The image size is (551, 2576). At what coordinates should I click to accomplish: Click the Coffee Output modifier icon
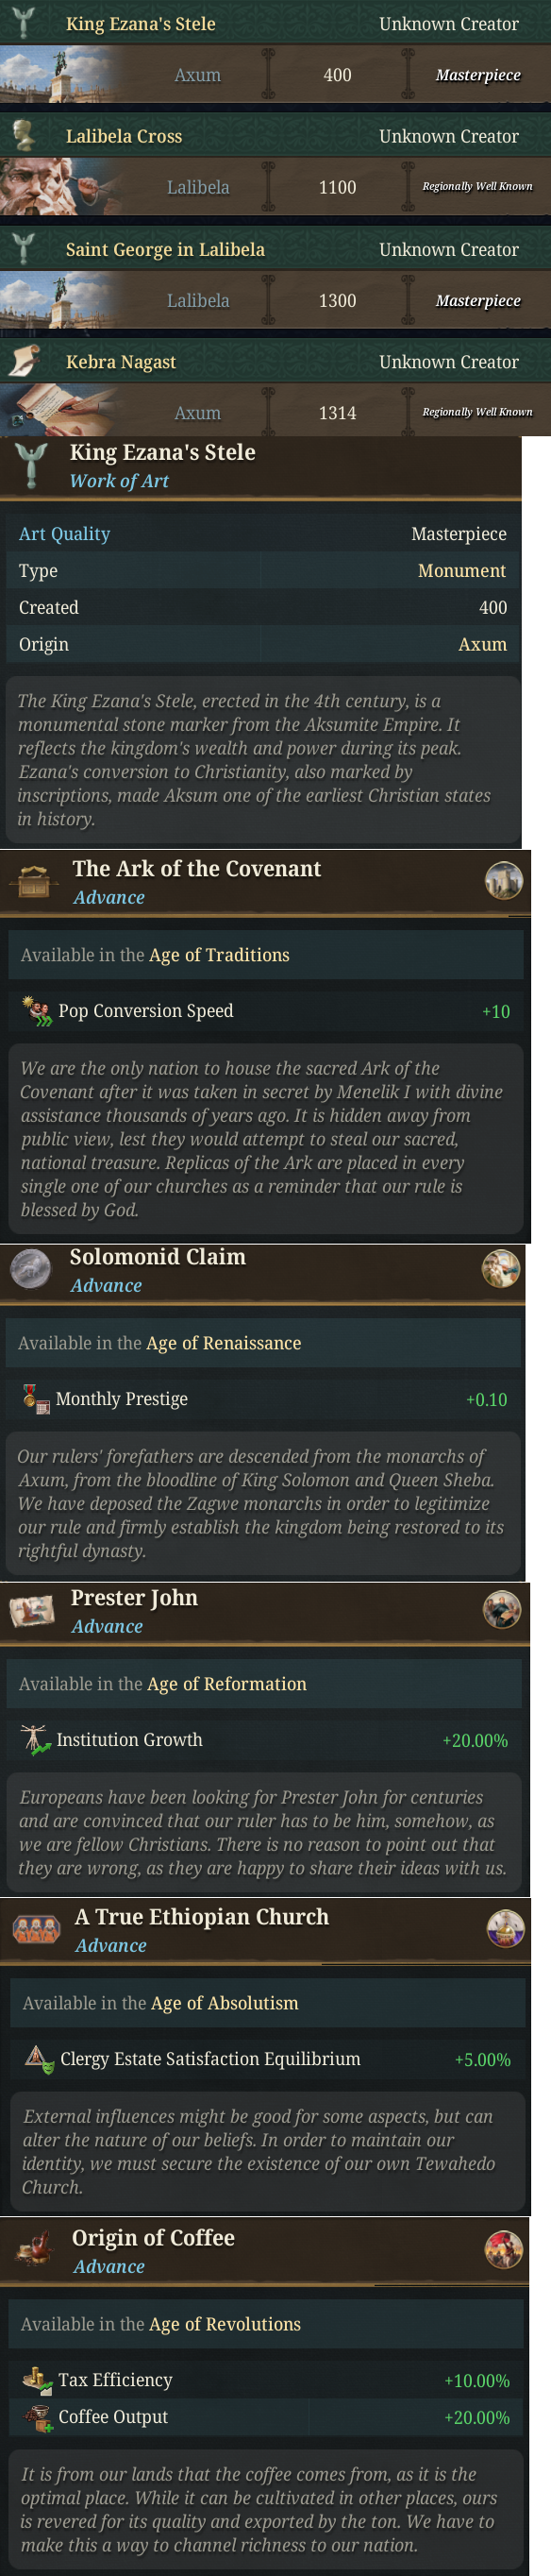point(37,2418)
